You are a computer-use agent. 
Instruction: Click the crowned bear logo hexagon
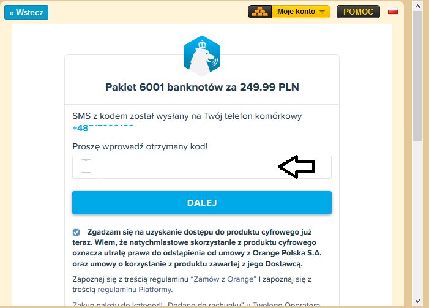click(202, 56)
